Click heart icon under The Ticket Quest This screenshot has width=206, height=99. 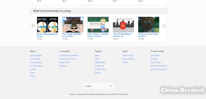114,39
